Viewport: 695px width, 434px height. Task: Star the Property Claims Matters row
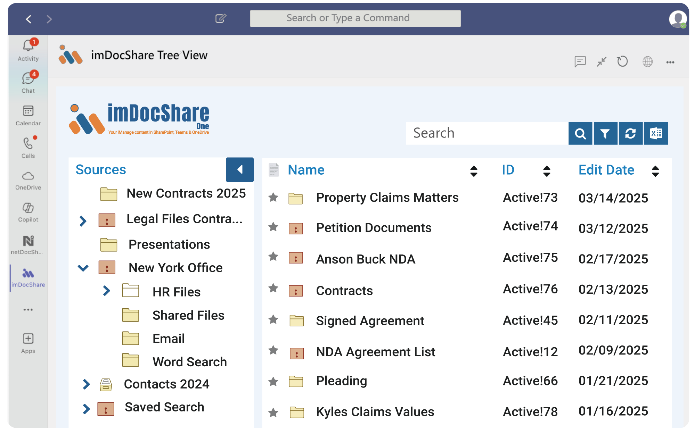pos(273,198)
